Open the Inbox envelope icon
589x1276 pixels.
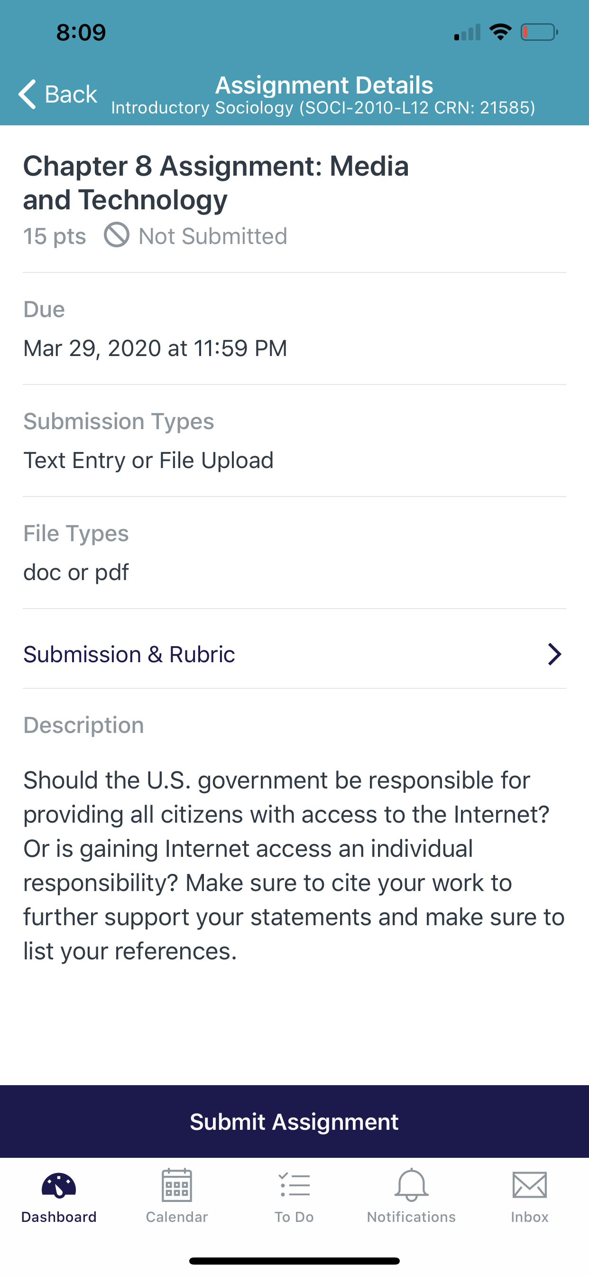coord(530,1185)
